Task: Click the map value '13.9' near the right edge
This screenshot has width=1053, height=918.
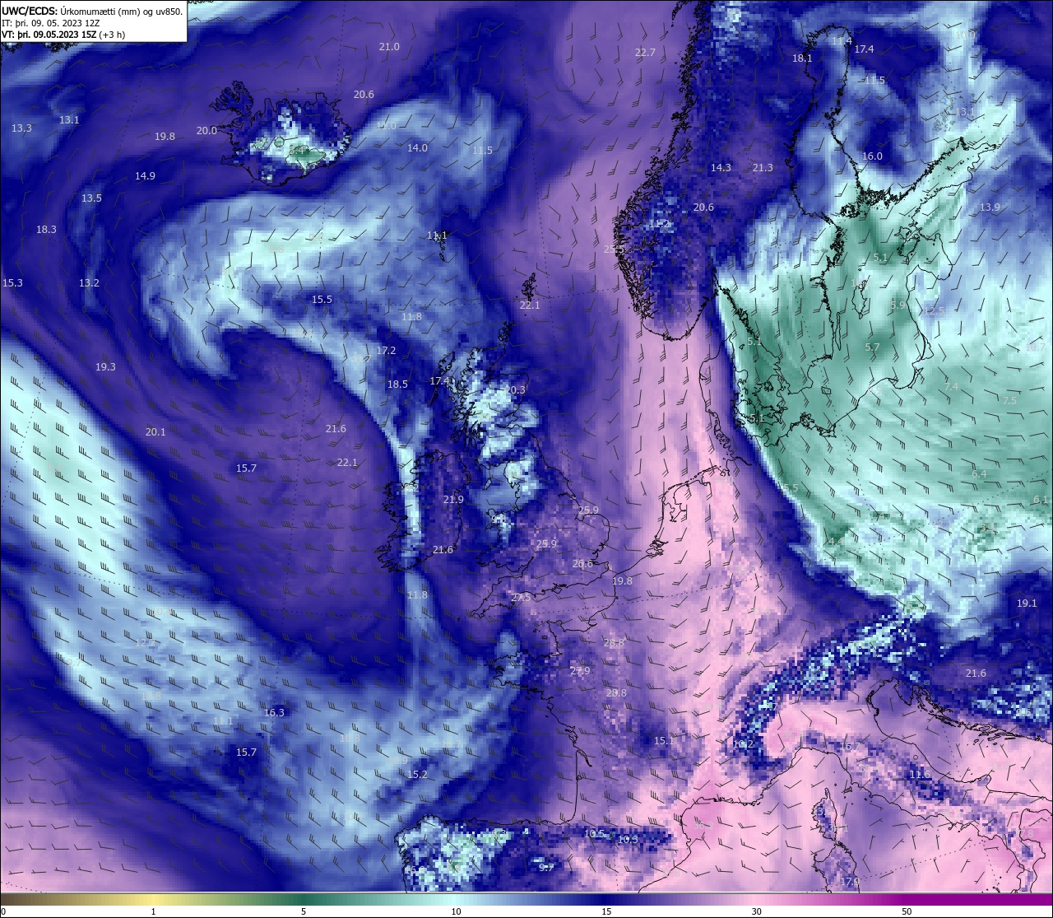Action: point(990,207)
